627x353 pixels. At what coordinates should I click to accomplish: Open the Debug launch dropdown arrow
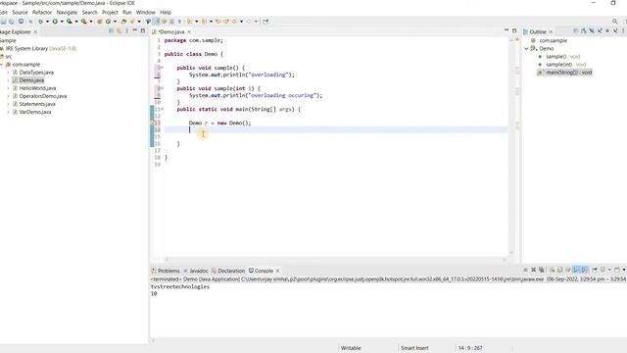pos(47,22)
